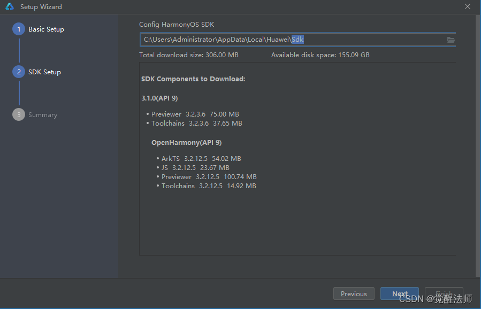The image size is (481, 309).
Task: Click the "3.1.0(API 9)" heading
Action: [159, 98]
